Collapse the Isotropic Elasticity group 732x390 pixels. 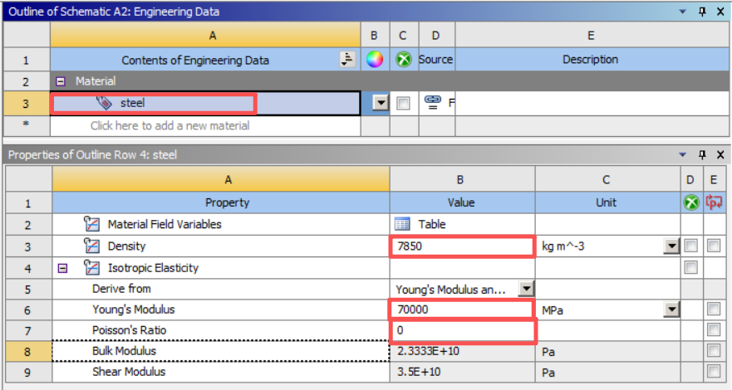pos(62,268)
